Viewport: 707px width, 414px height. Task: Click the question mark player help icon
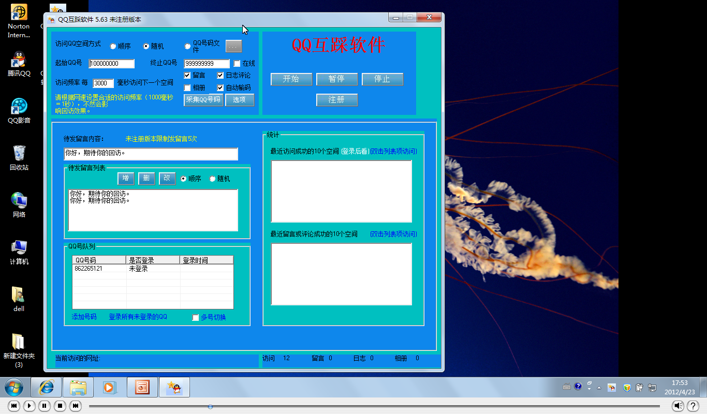click(693, 406)
